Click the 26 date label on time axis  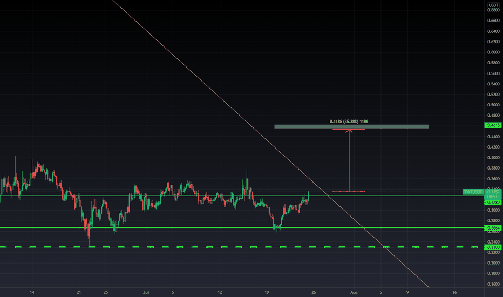(314, 292)
